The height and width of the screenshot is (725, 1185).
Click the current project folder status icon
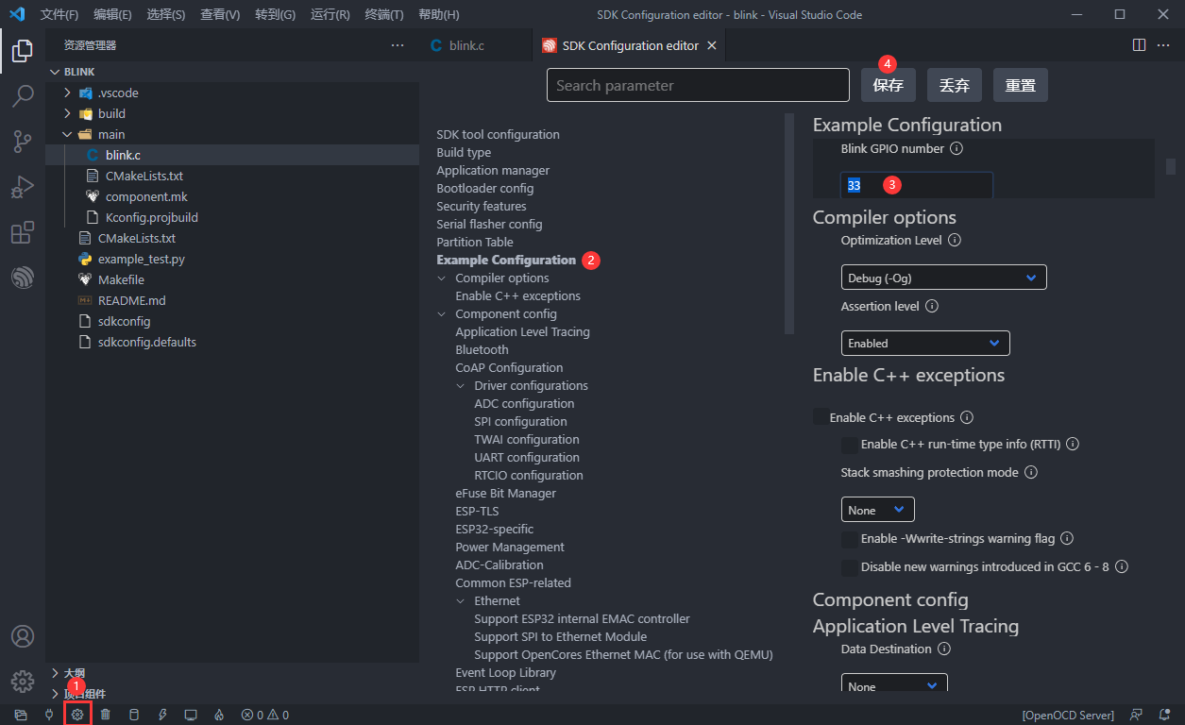21,715
